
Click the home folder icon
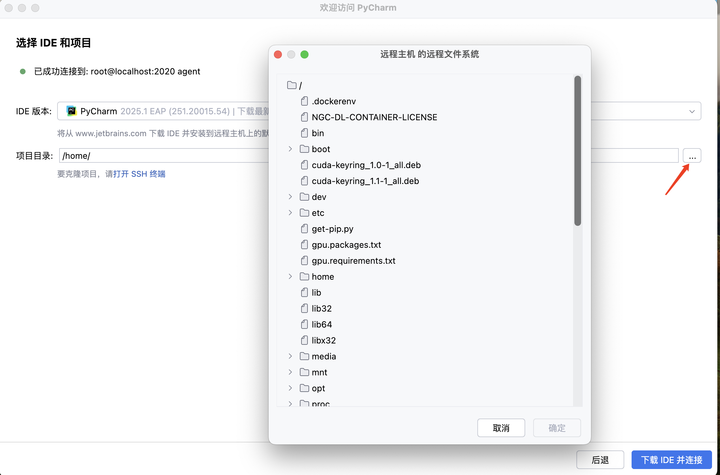[x=304, y=277]
